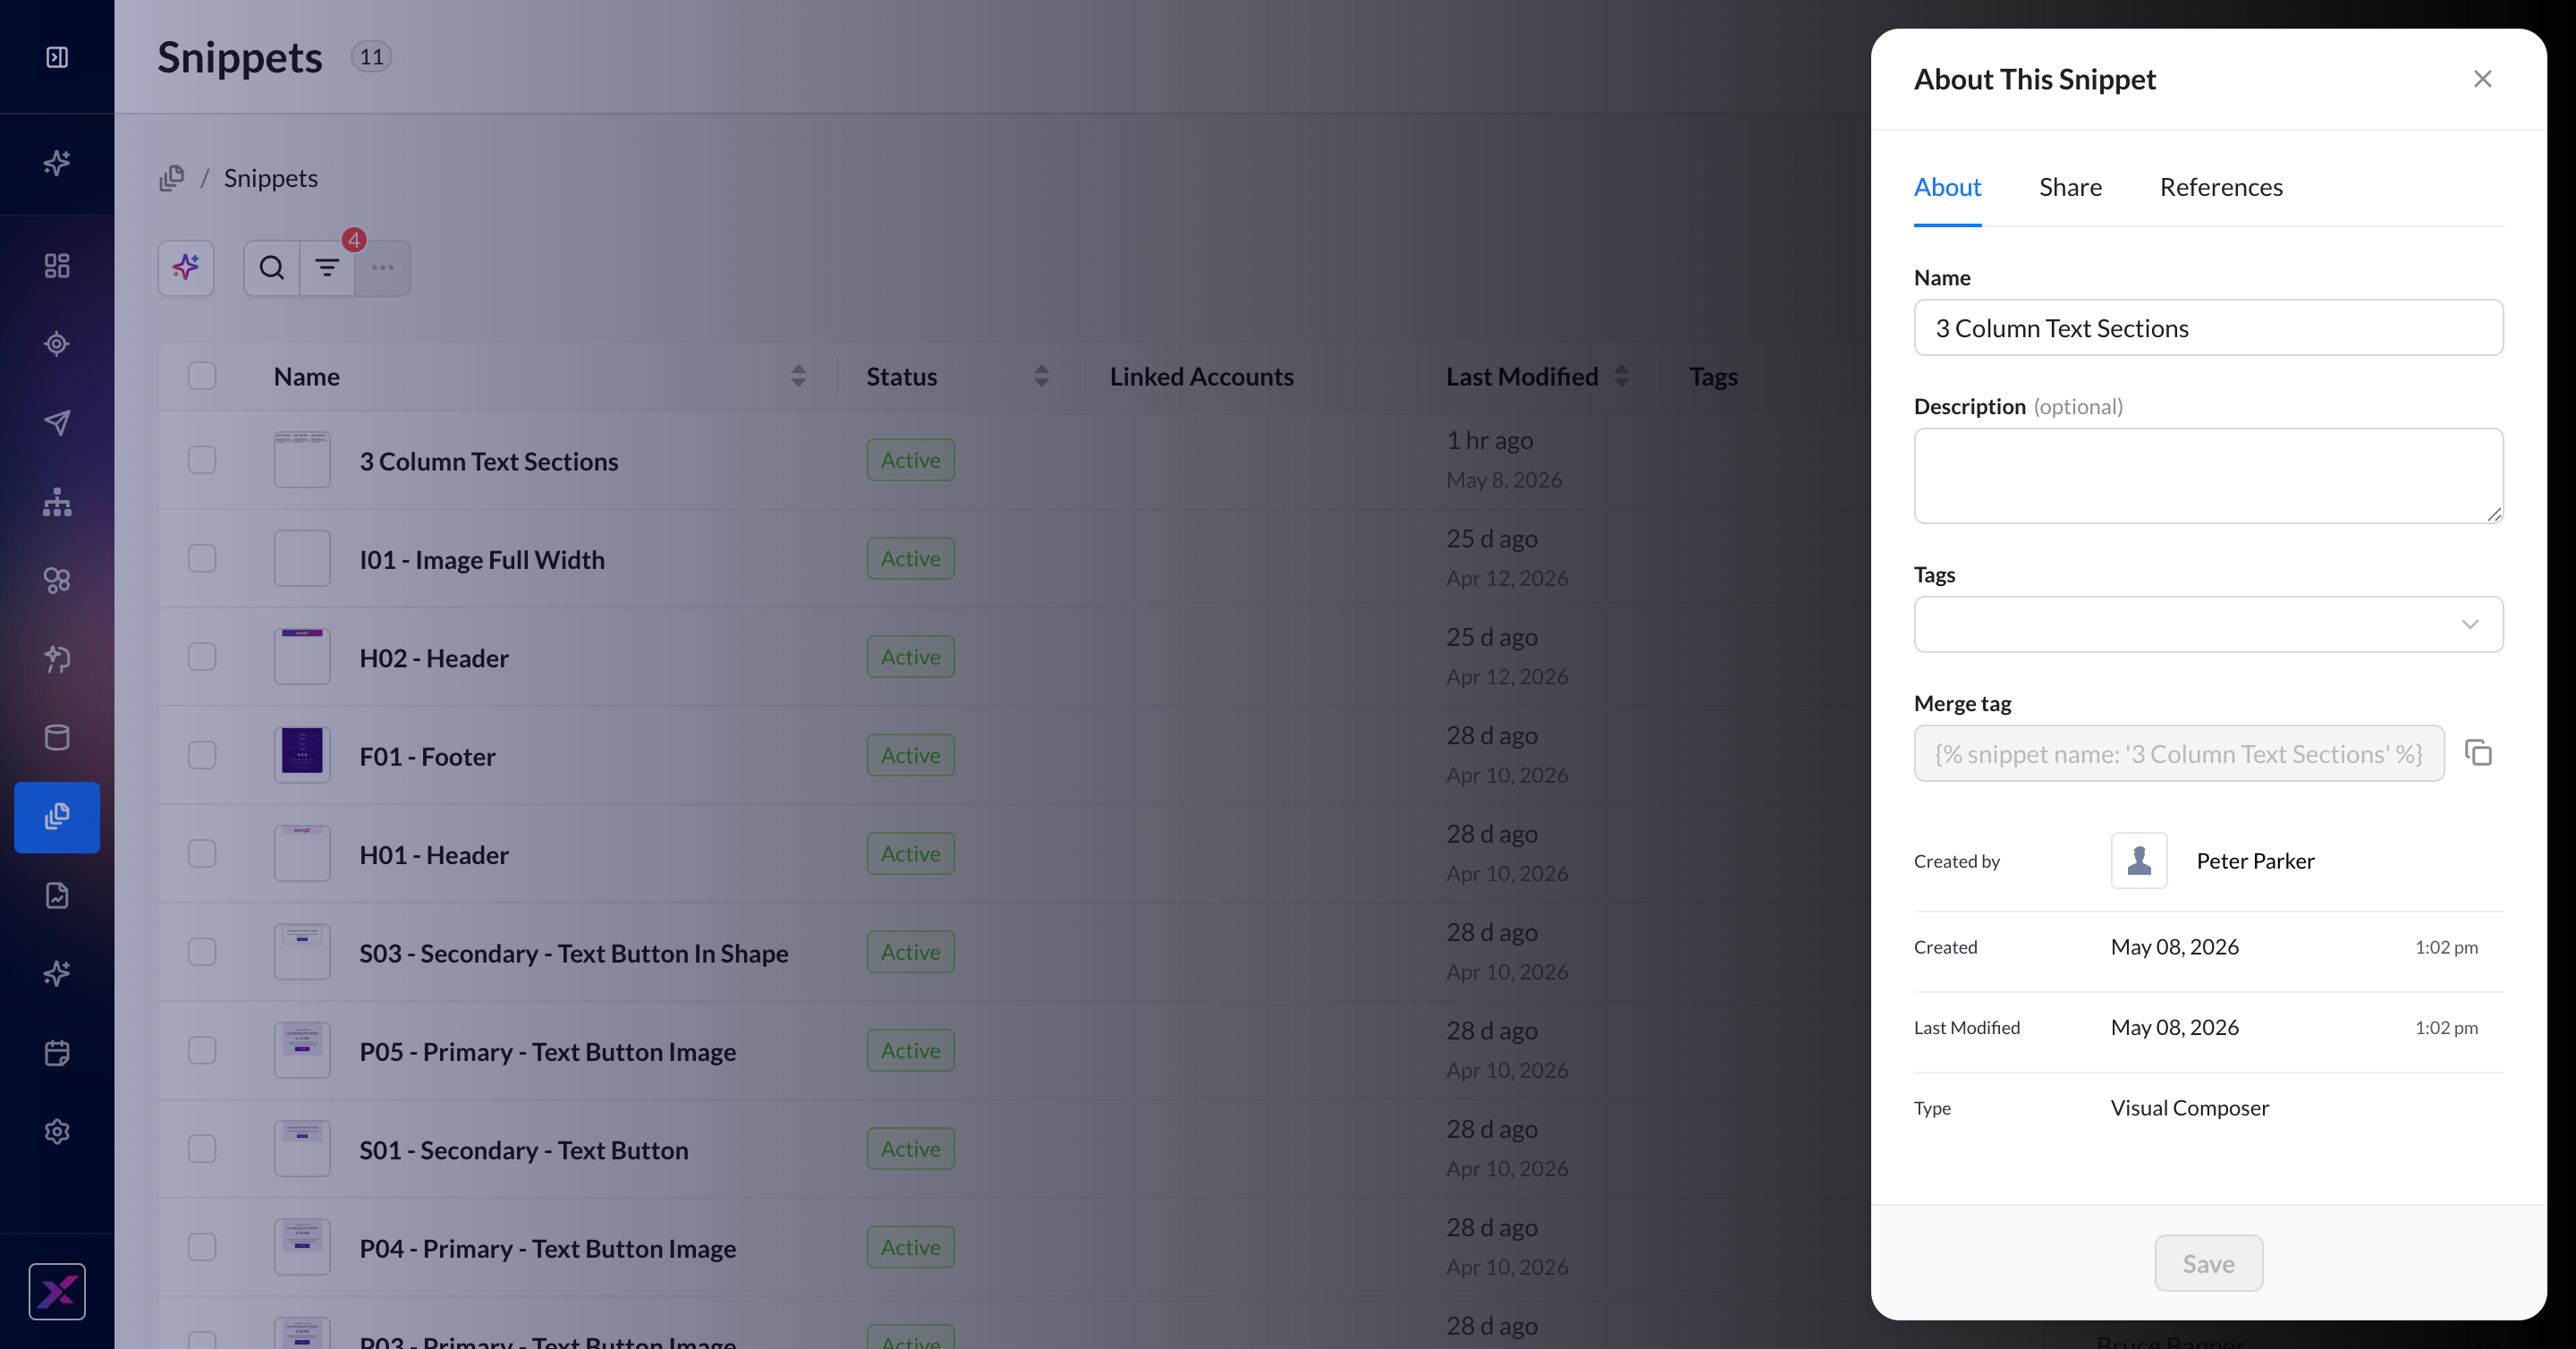Click the breadcrumb home snippets icon
The width and height of the screenshot is (2576, 1349).
click(x=172, y=178)
